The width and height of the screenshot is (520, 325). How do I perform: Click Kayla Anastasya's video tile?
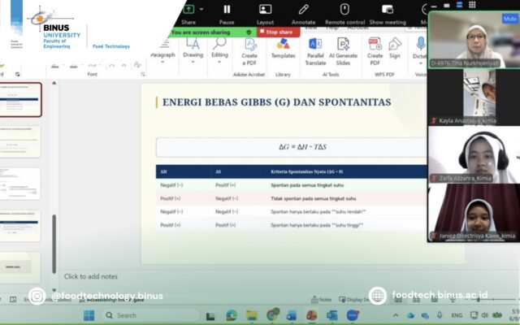click(474, 97)
